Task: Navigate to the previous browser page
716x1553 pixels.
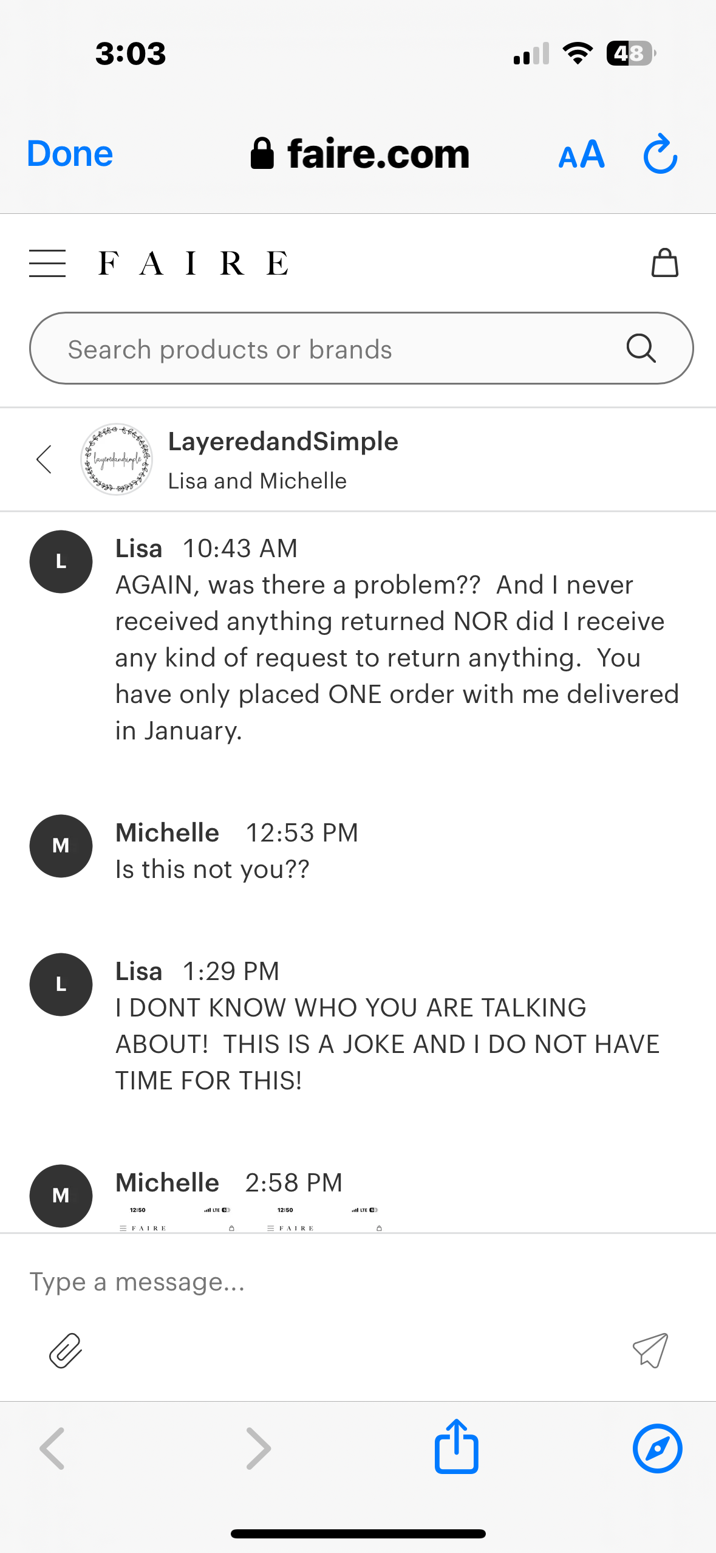Action: click(x=52, y=1448)
